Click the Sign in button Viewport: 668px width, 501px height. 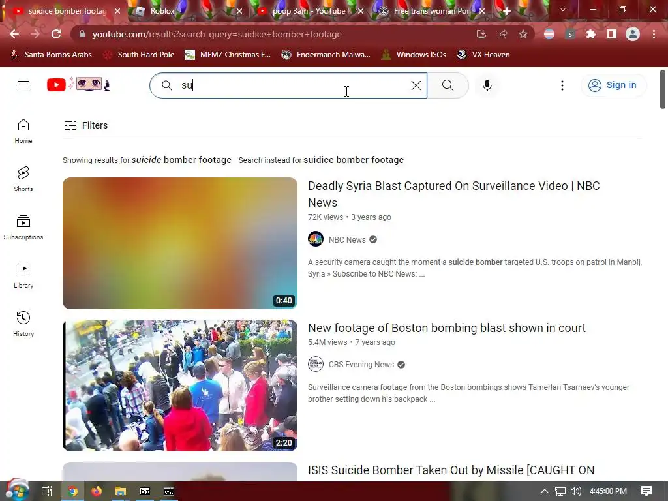pos(613,85)
